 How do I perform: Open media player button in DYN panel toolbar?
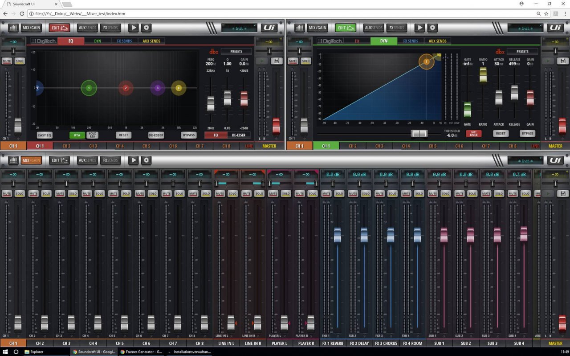(419, 28)
